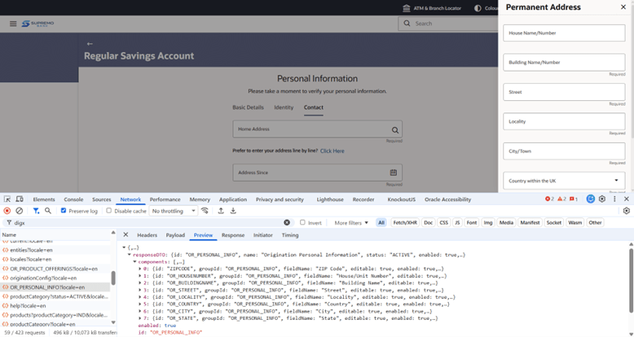This screenshot has width=634, height=337.
Task: Go back using the arrow above Regular Savings Account
Action: pos(90,44)
